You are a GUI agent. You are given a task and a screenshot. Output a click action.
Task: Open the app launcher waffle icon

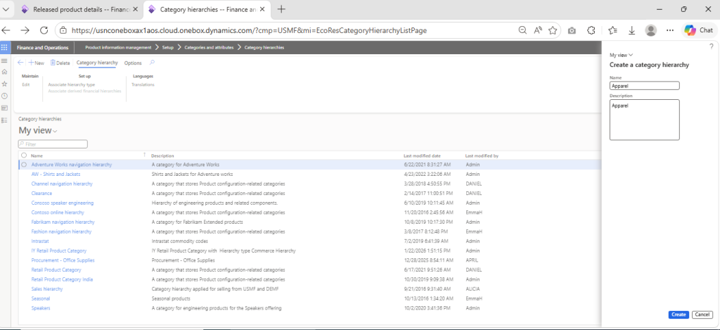[x=5, y=48]
